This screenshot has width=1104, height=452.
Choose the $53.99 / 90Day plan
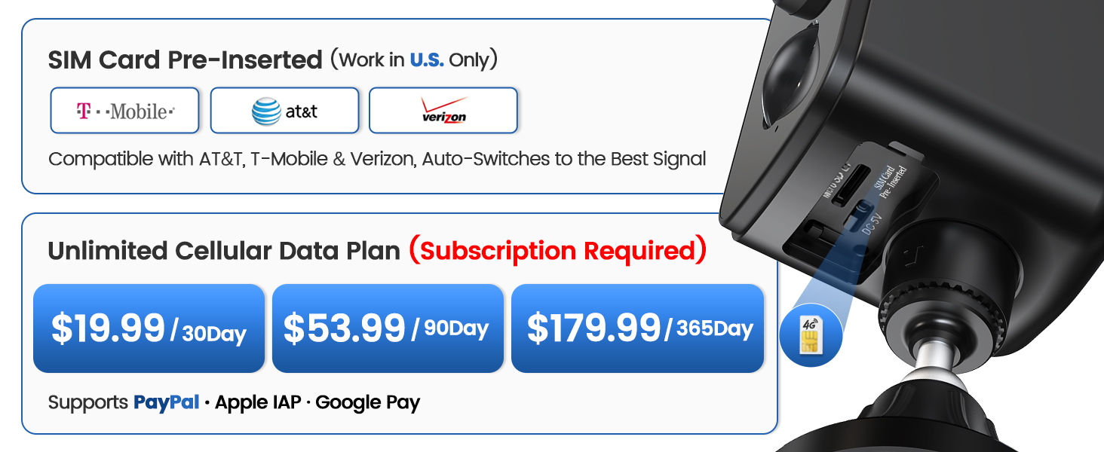pyautogui.click(x=387, y=328)
